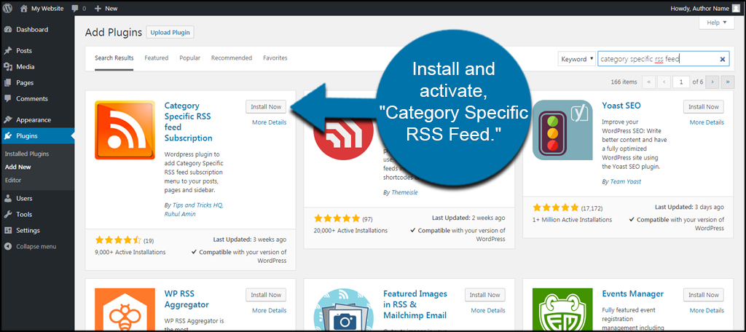This screenshot has height=332, width=746.
Task: Open Team Yoast author link
Action: click(625, 182)
